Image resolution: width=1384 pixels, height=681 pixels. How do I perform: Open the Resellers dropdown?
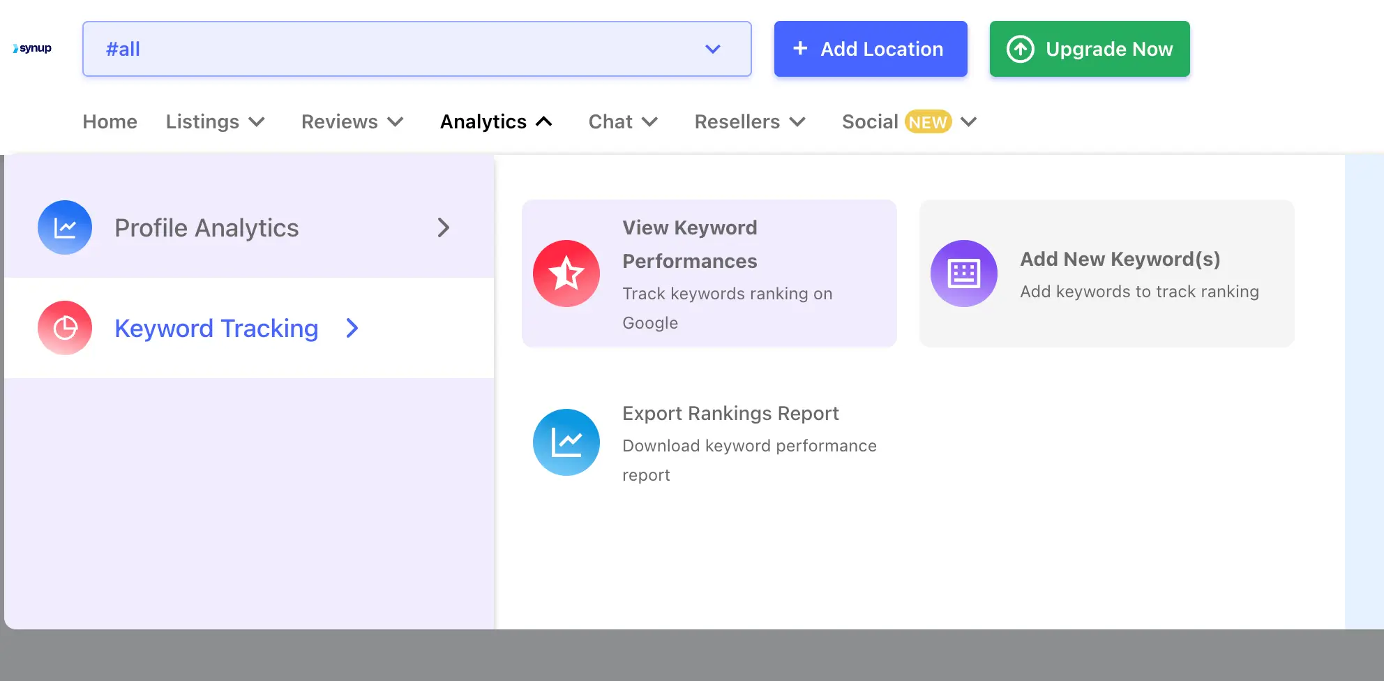click(x=750, y=122)
